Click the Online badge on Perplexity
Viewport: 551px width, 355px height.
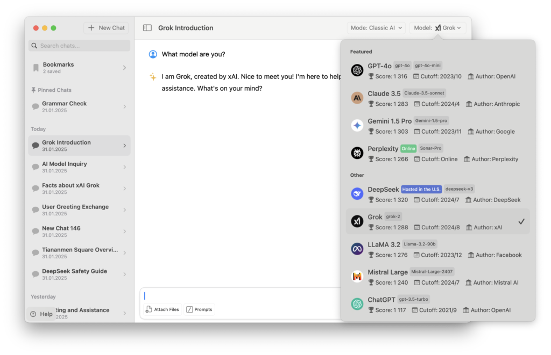408,148
